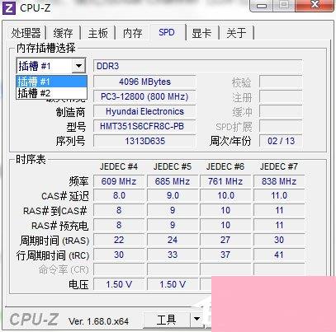336x332 pixels.
Task: Click the tRAS value 30 under JEDEC #7
Action: click(x=279, y=240)
